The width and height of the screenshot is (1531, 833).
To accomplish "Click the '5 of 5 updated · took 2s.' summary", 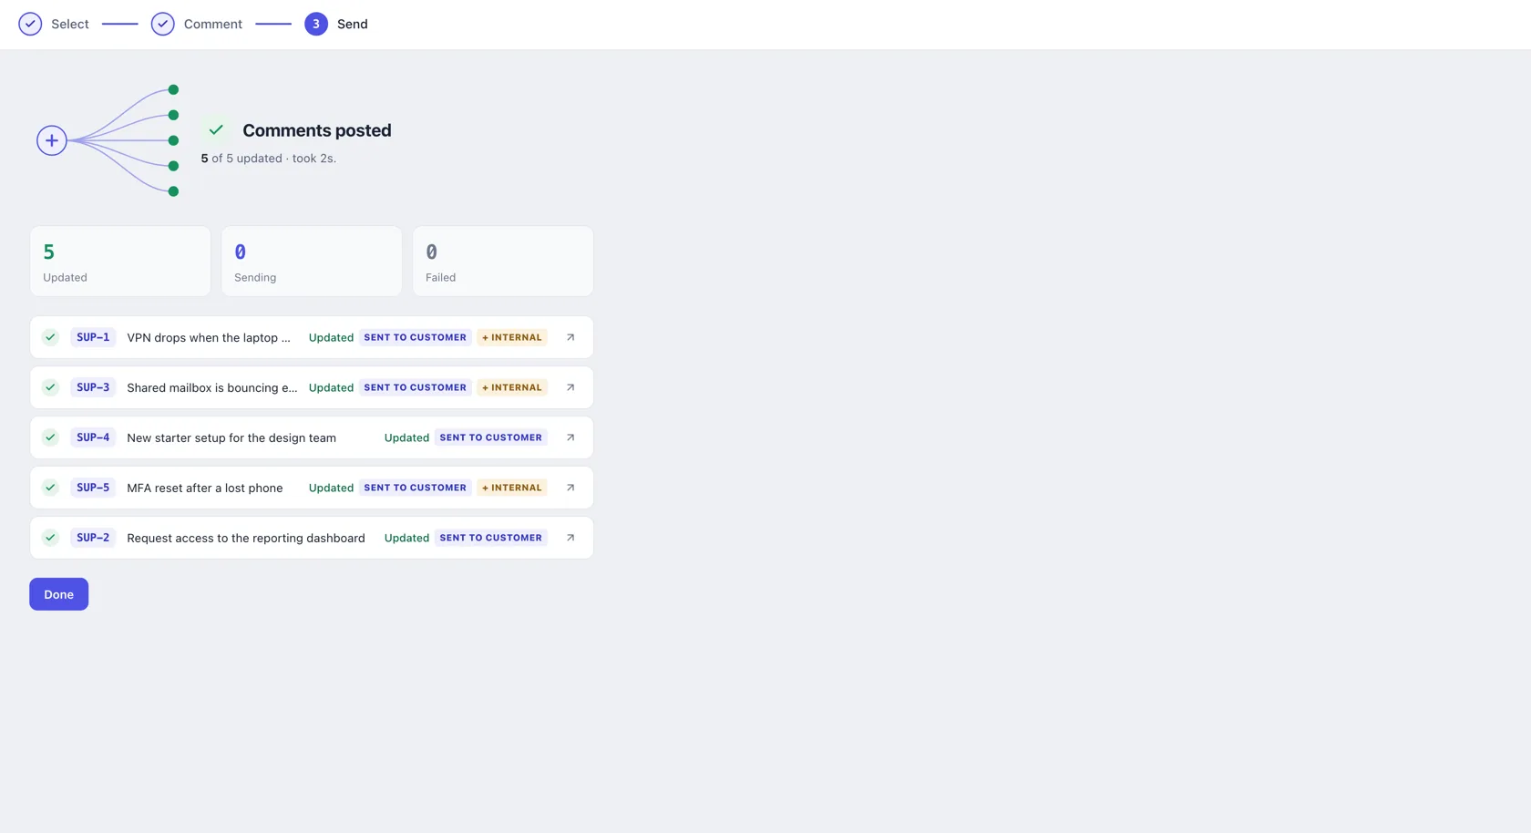I will pyautogui.click(x=269, y=159).
